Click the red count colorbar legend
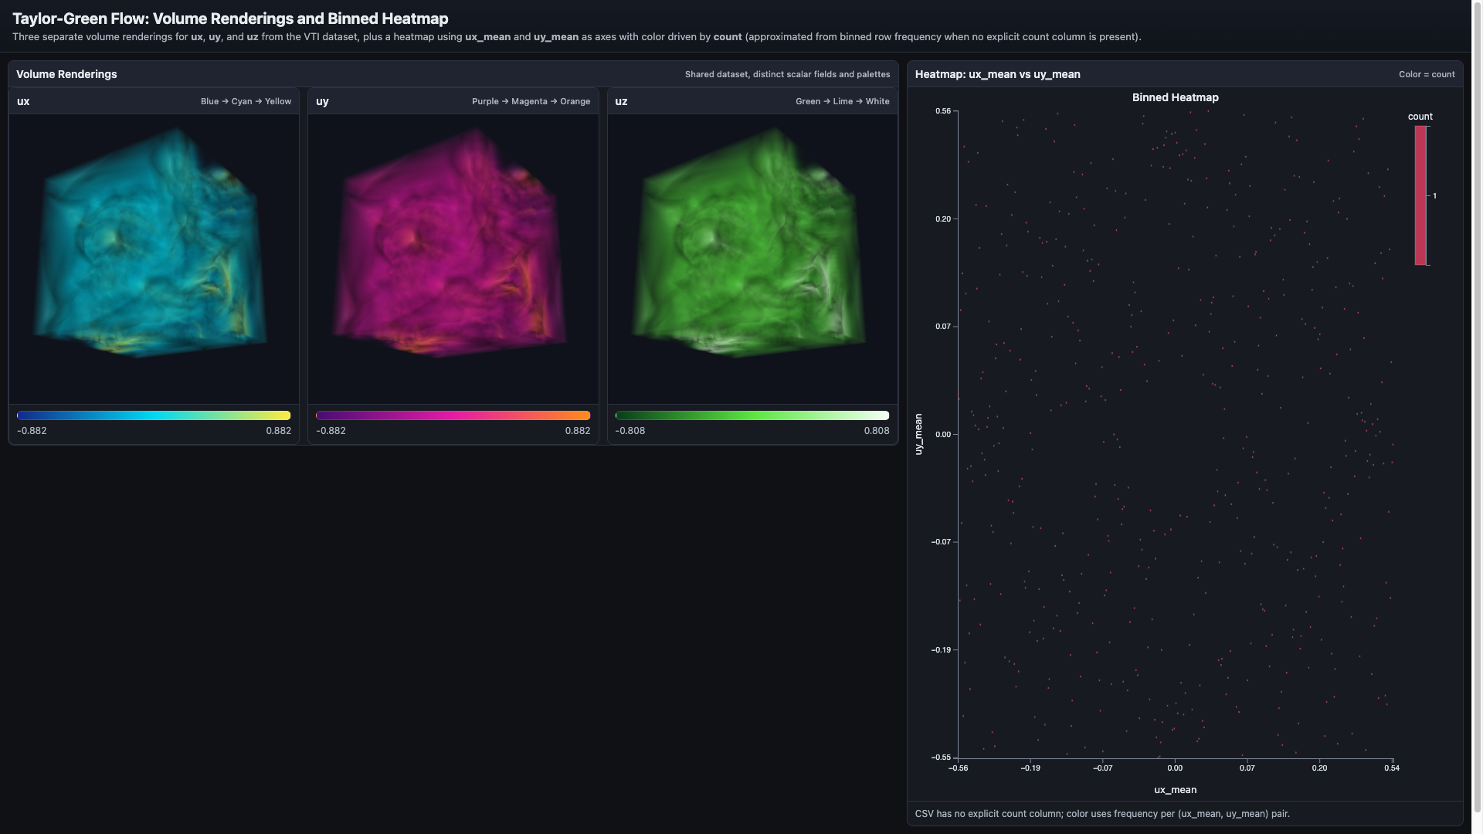The height and width of the screenshot is (834, 1483). [1420, 195]
